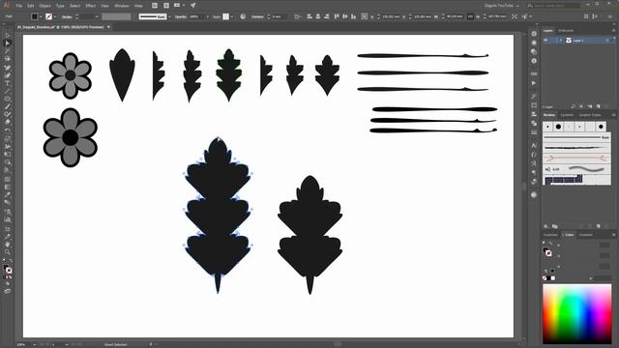Switch to the Brushes panel tab
The width and height of the screenshot is (619, 348).
click(x=549, y=115)
